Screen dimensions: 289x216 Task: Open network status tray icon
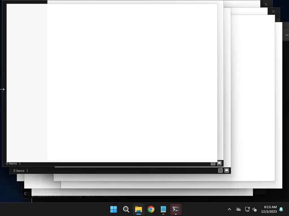tap(247, 209)
